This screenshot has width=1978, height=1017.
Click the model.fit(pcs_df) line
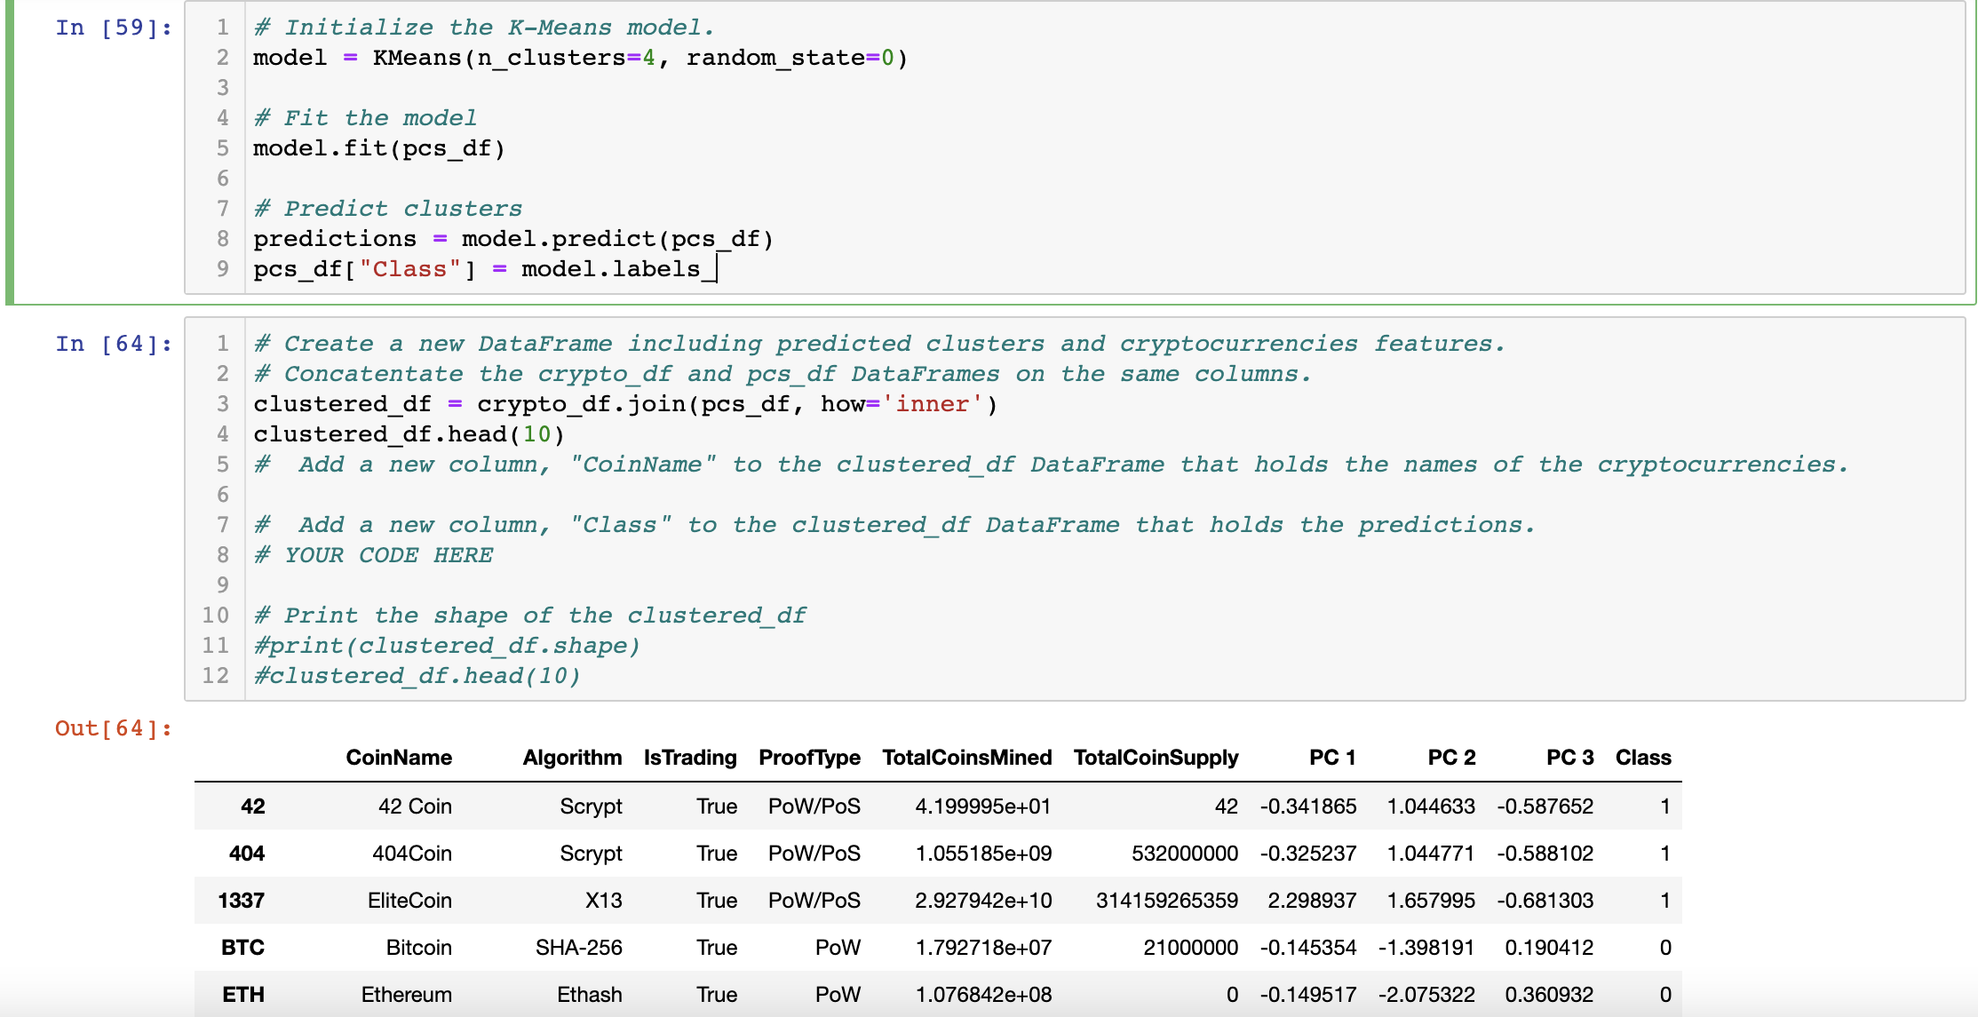click(379, 148)
